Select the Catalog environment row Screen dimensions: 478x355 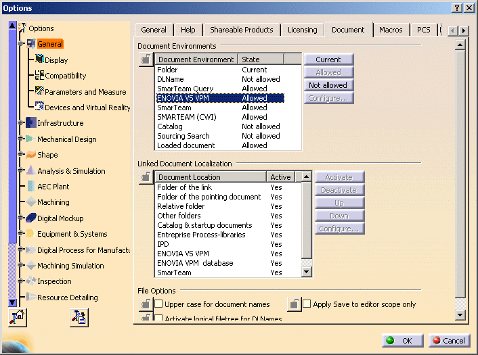(220, 126)
